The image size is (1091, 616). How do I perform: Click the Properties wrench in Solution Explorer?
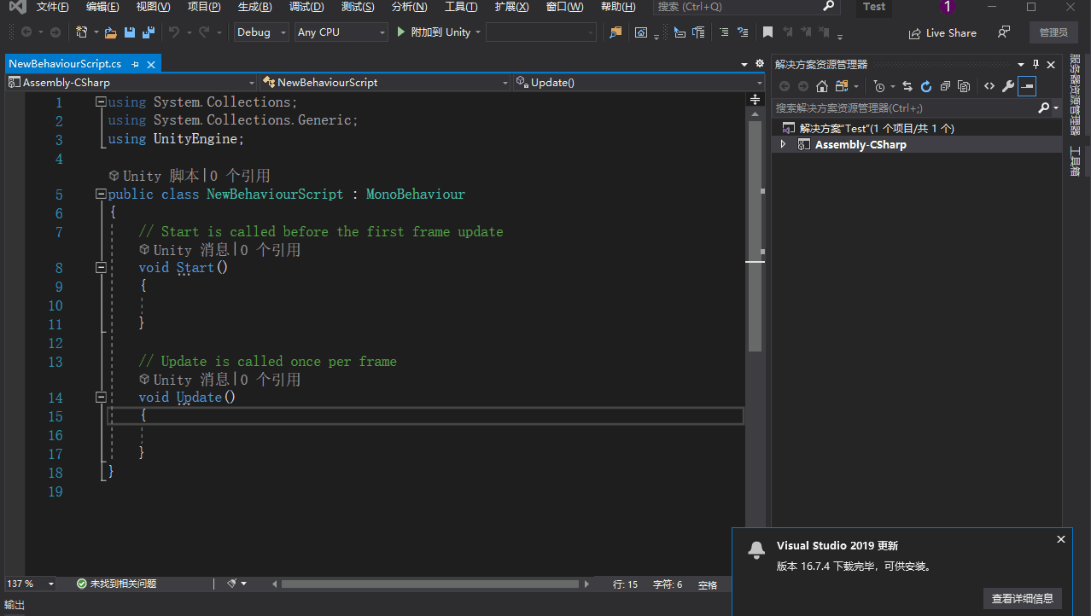pyautogui.click(x=1008, y=85)
